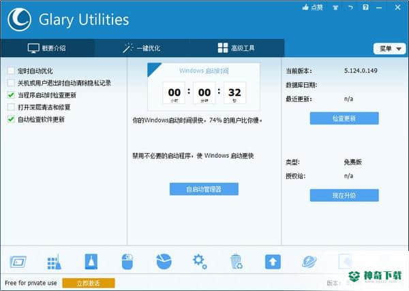Switch to the 概要介绍 overview tab
Viewport: 409px width, 291px height.
47,48
